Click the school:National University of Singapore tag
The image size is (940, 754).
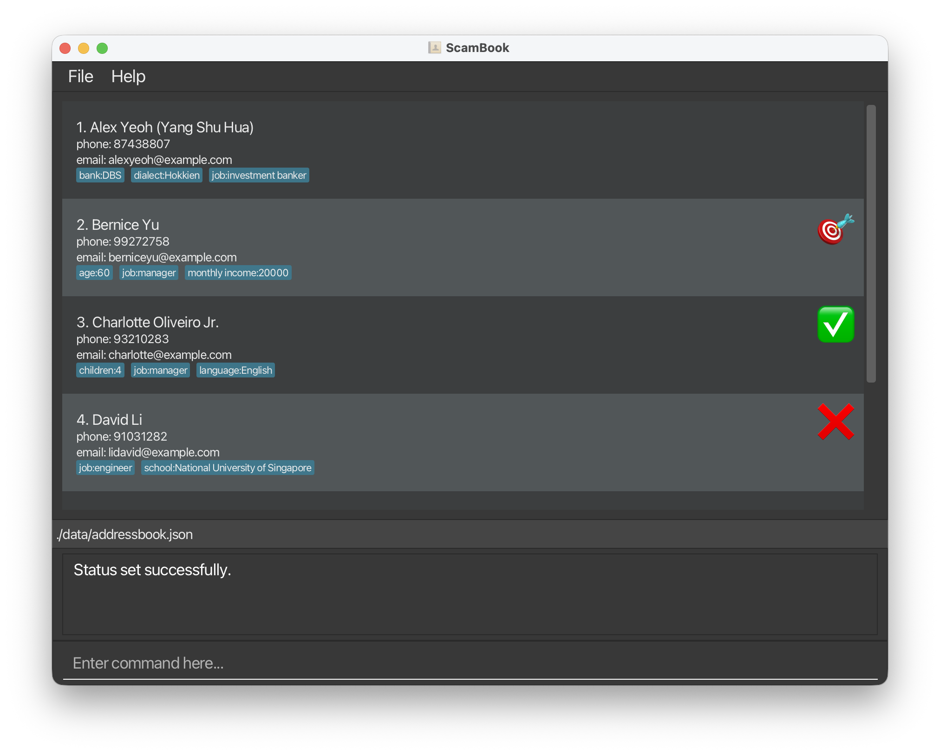(x=228, y=468)
